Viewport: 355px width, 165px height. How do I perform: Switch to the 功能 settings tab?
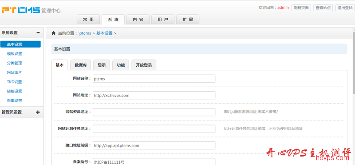point(121,65)
